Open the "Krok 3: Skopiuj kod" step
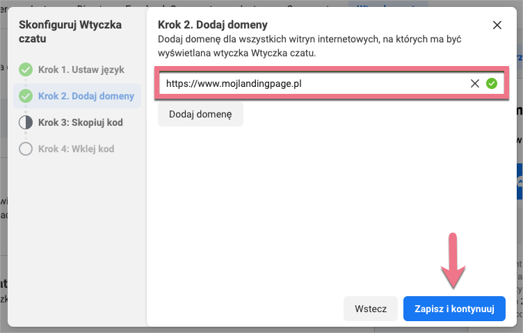523x333 pixels. [x=81, y=122]
